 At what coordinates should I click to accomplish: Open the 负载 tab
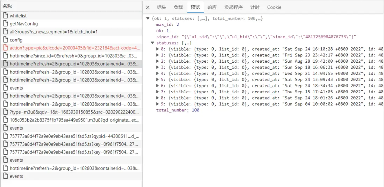(x=178, y=7)
